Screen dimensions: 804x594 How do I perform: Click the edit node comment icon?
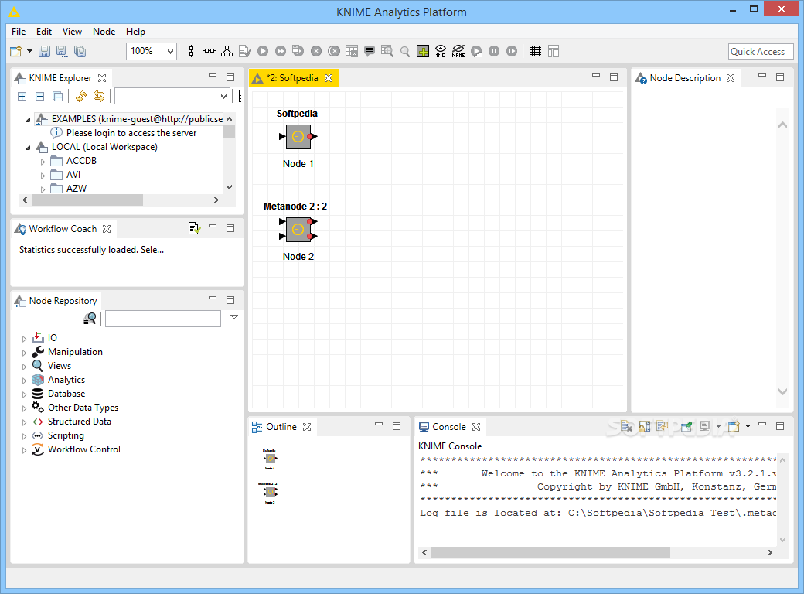[x=370, y=51]
